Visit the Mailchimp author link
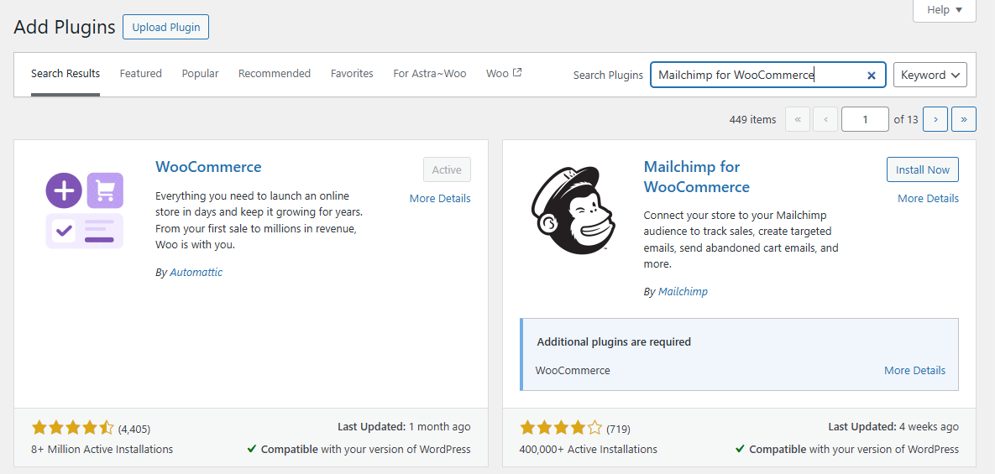This screenshot has width=995, height=474. 683,292
